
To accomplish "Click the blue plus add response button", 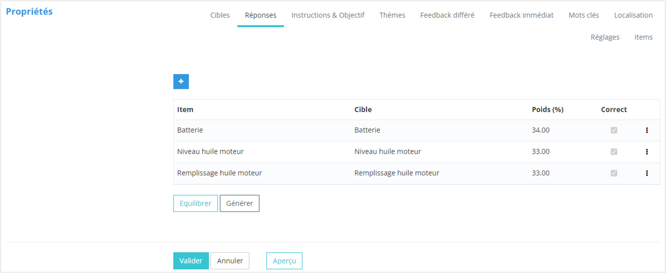I will tap(181, 82).
